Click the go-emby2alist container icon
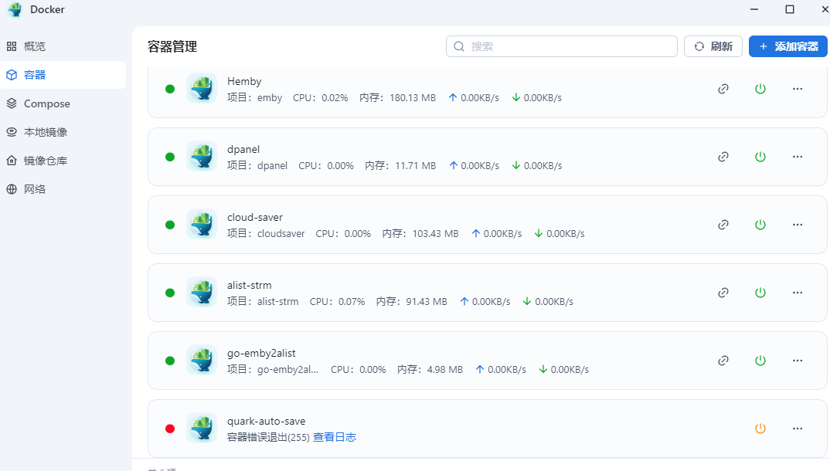Screen dimensions: 830x471 (x=202, y=360)
